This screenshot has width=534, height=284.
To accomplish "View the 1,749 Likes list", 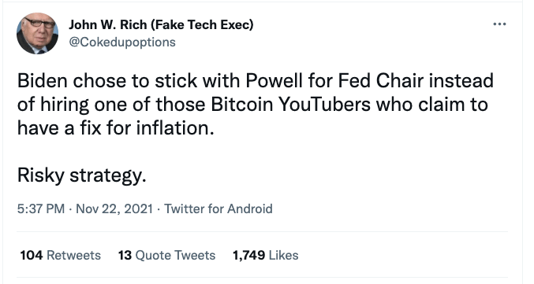I will pos(265,255).
